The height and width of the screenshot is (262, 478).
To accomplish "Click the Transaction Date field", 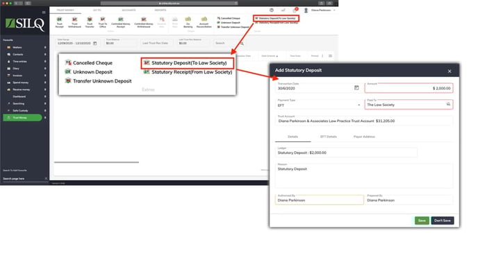I will click(319, 87).
